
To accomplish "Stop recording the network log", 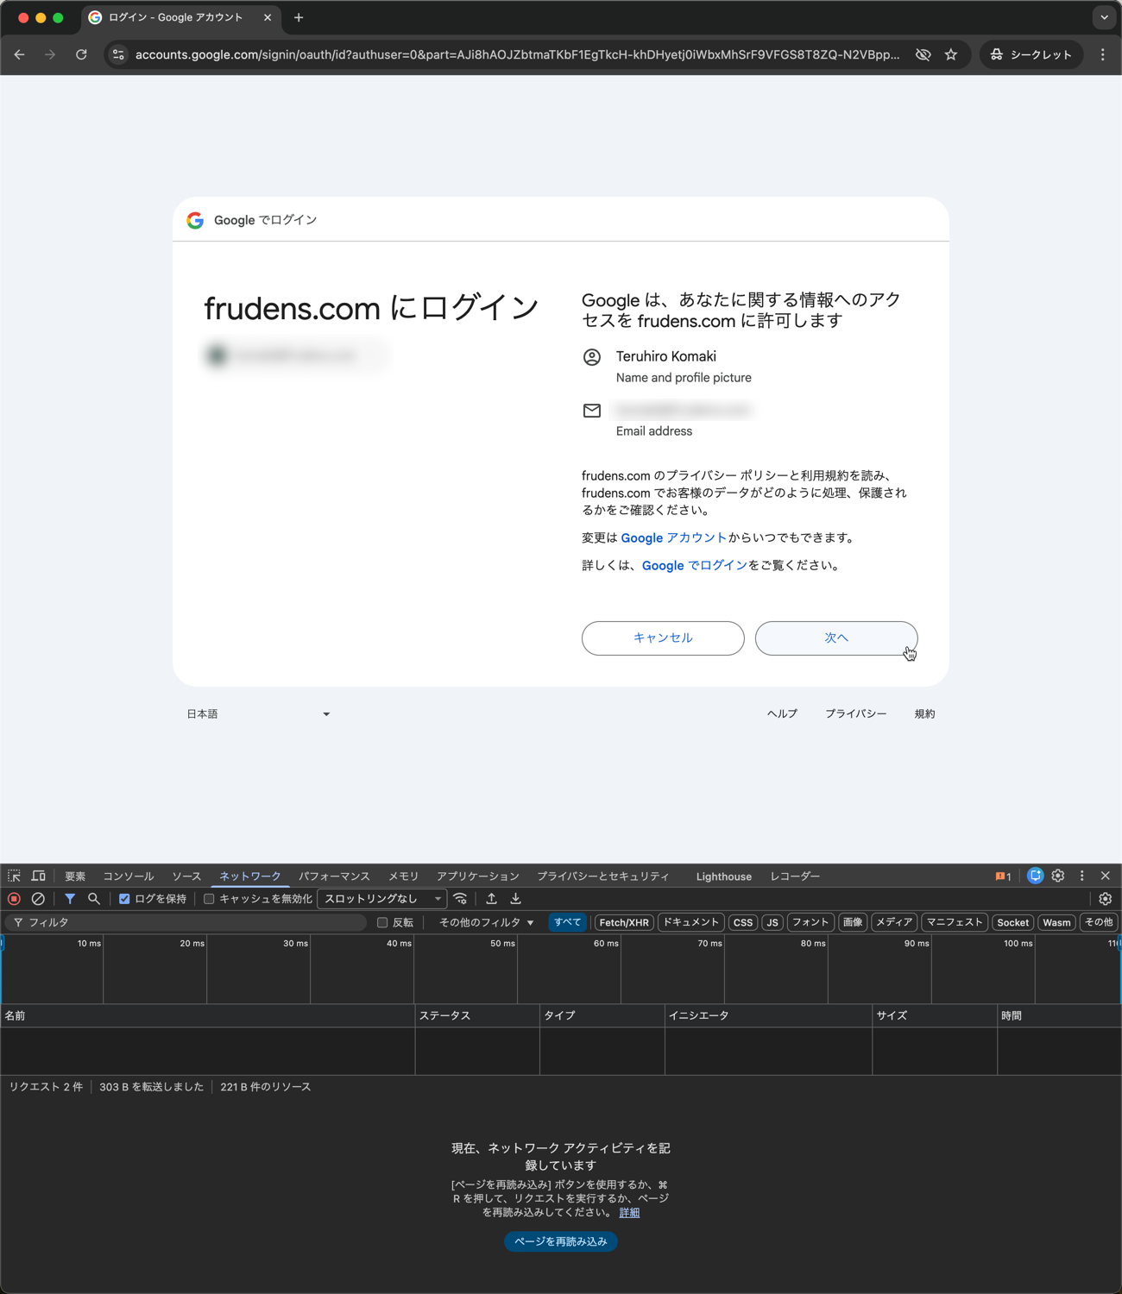I will pos(14,899).
